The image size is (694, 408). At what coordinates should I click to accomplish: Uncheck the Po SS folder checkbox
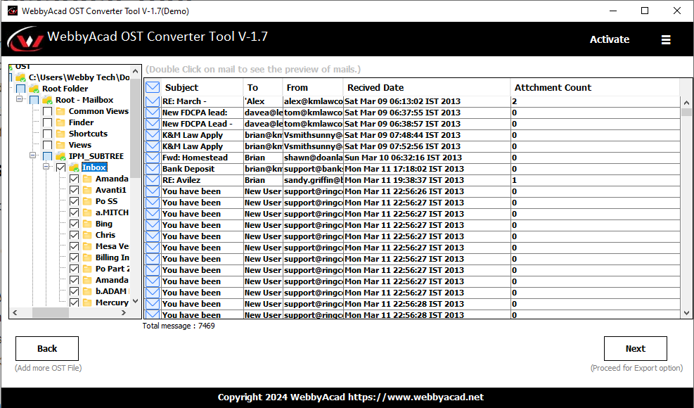pos(75,202)
